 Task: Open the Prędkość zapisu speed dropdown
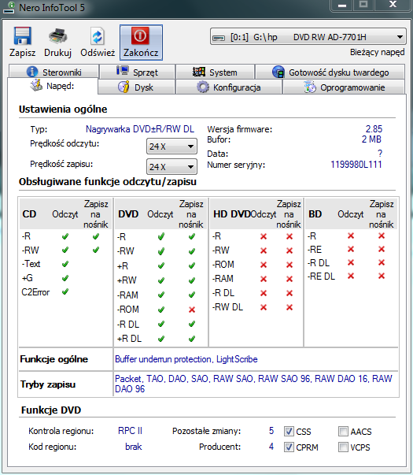(171, 167)
